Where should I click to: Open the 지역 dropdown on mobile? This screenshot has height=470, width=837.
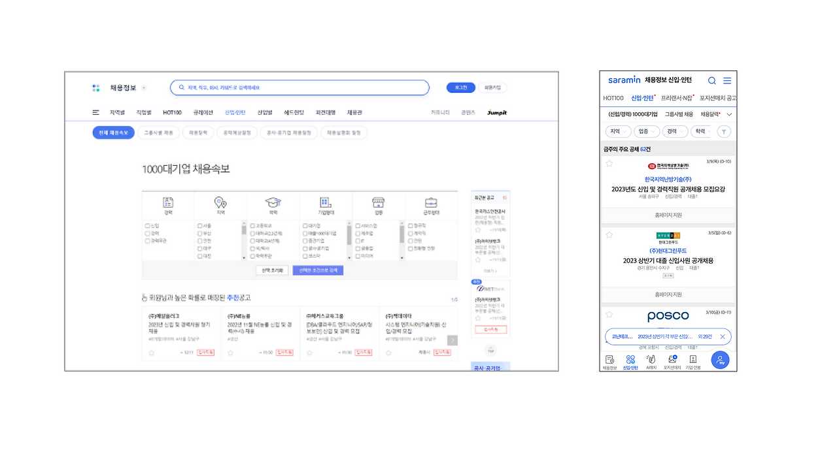[619, 131]
